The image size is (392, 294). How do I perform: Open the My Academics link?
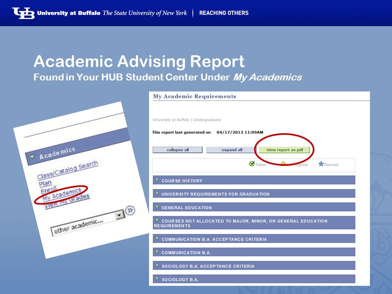pos(62,194)
